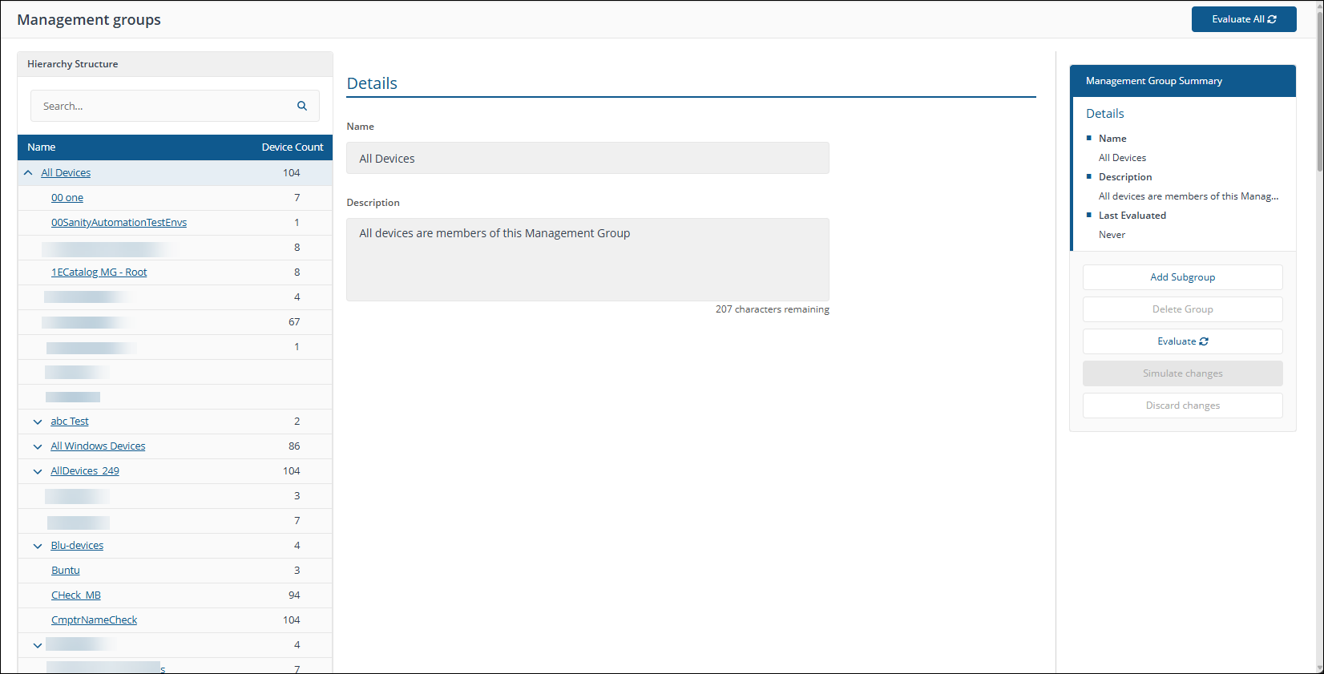Image resolution: width=1324 pixels, height=674 pixels.
Task: Click the Evaluate button in summary panel
Action: tap(1182, 341)
